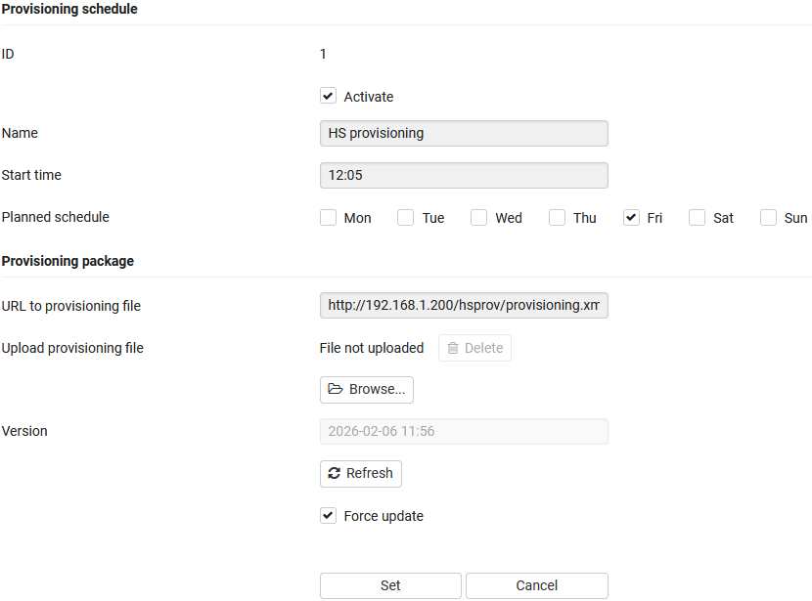Click the Refresh arrows icon
Screen dimensions: 812x601
click(335, 473)
